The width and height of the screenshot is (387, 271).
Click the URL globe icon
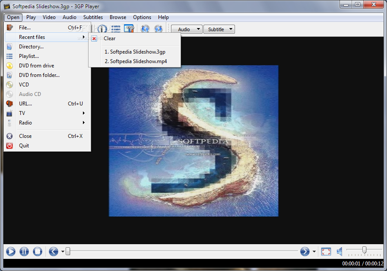point(10,103)
